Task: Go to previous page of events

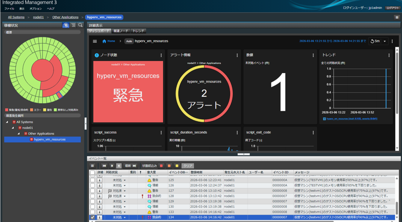Action: pos(112,166)
